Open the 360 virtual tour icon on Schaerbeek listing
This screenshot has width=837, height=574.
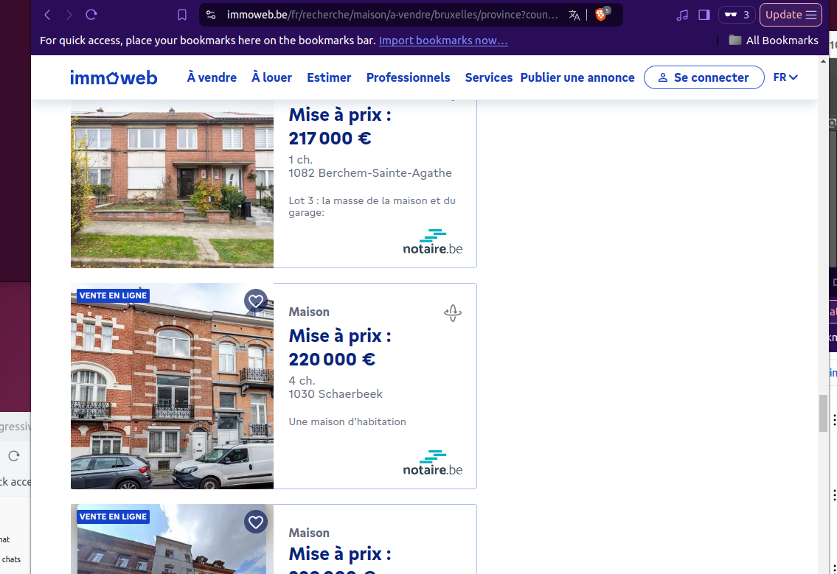coord(453,312)
